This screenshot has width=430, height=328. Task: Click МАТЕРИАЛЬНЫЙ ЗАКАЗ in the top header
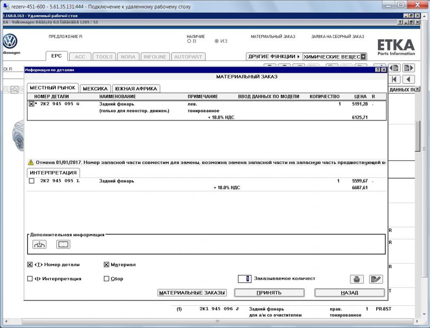273,36
